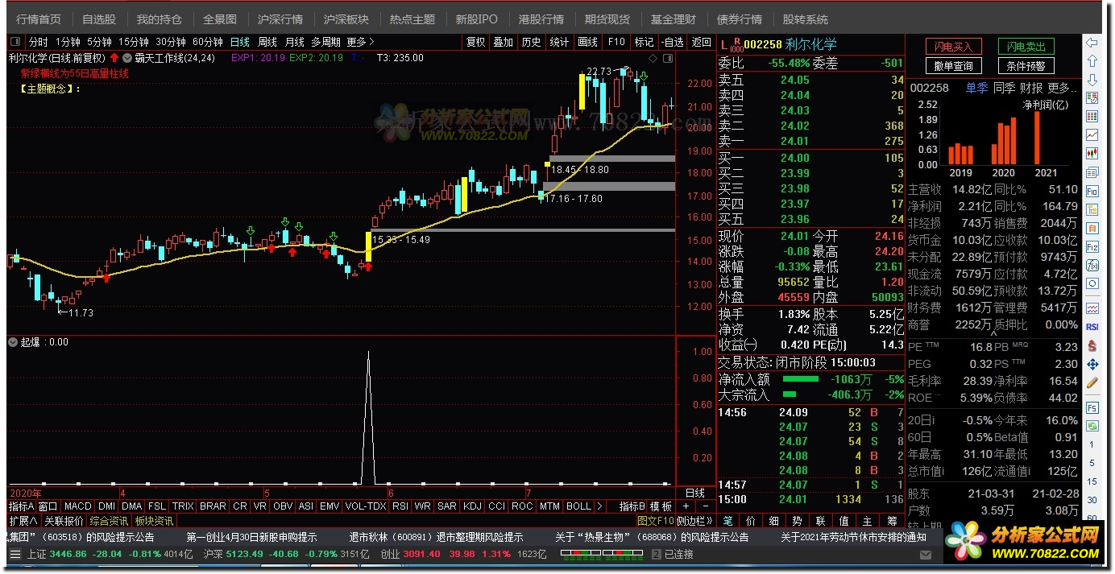The width and height of the screenshot is (1115, 574).
Task: Click the small panel icon beside the diamond
Action: coord(666,58)
